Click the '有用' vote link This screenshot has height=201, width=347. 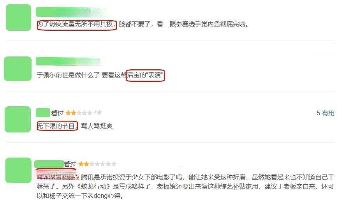click(328, 113)
